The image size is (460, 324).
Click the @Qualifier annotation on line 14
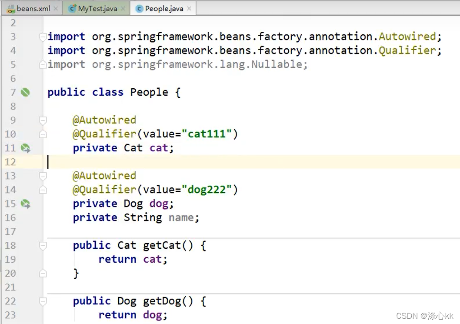104,190
